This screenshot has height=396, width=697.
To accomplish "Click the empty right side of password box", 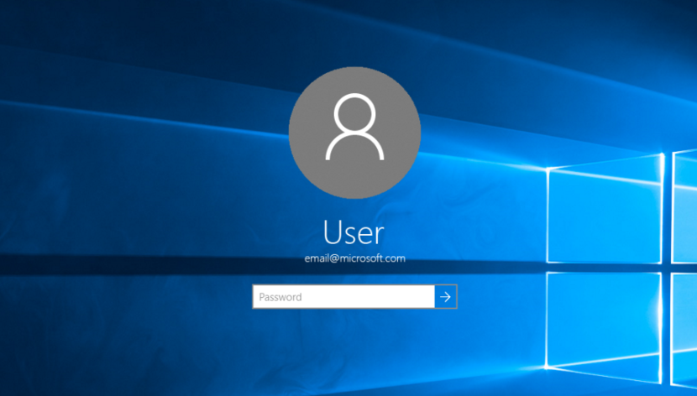I will pos(391,296).
